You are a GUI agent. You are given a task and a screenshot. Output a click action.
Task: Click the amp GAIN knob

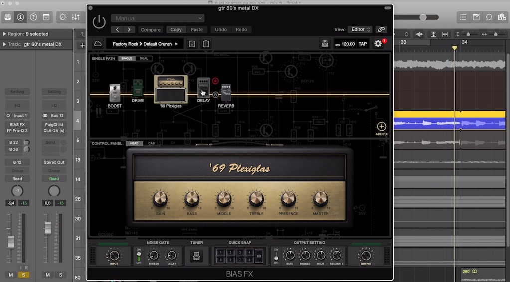pos(160,198)
